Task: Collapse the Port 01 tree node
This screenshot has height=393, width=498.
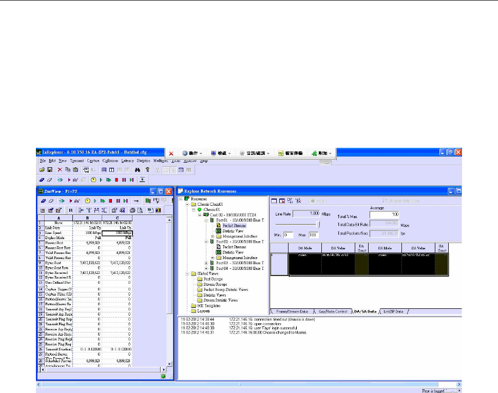Action: tap(206, 220)
